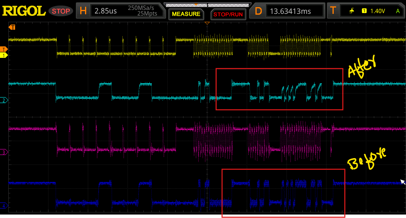Screen dimensions: 406x218
Task: Click the red STOP status badge
Action: 61,11
